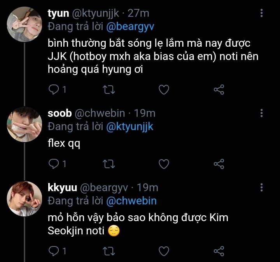Retweet kkyuu's Kim Seokjin tweet
Viewport: 280px width, 262px height.
(x=109, y=250)
